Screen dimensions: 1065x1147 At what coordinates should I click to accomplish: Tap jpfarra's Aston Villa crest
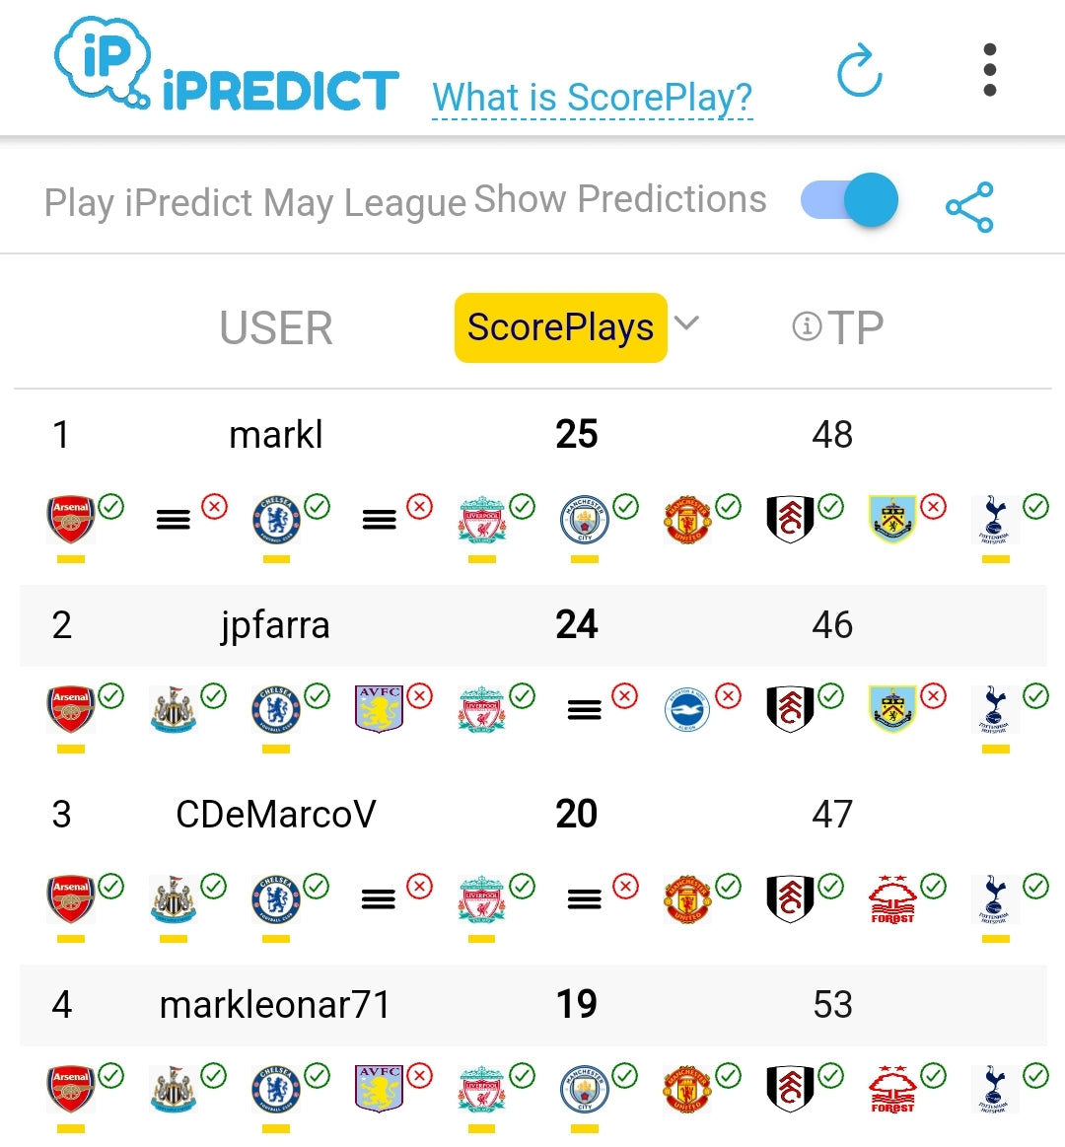tap(379, 708)
